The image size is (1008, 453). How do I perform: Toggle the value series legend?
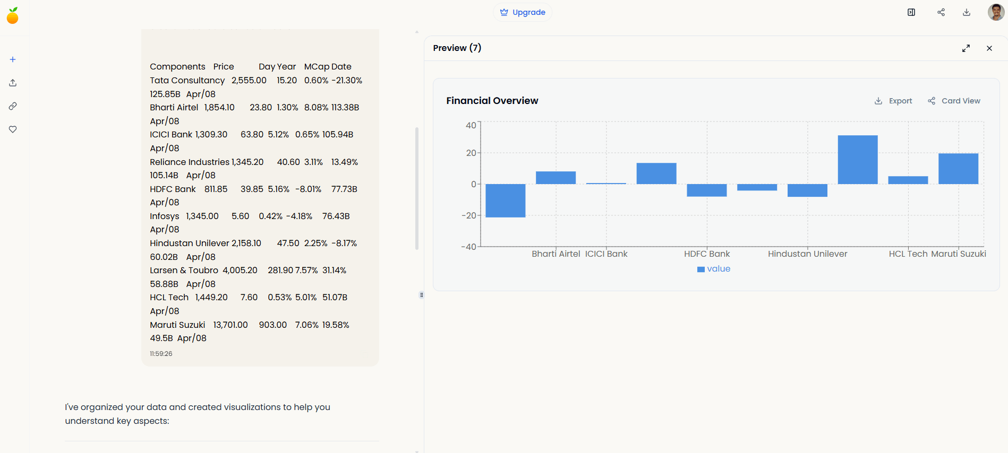(x=713, y=269)
